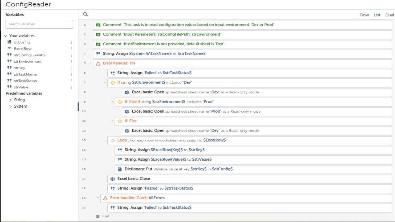Switch to the Dual view tab

tap(390, 15)
